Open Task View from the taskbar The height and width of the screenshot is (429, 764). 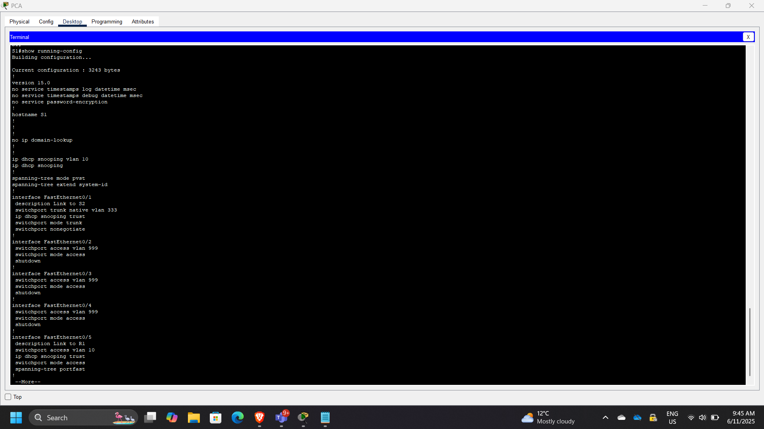click(x=150, y=417)
